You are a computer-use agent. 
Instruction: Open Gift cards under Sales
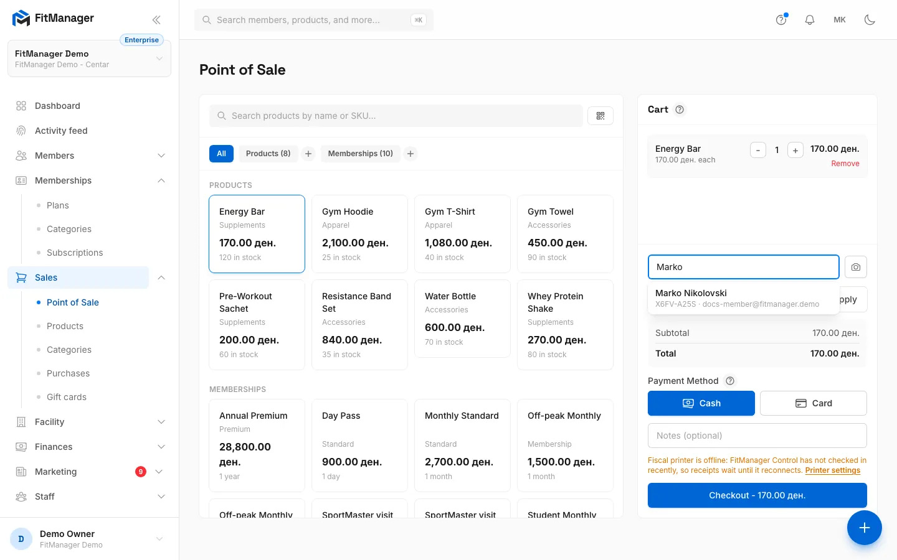click(67, 397)
